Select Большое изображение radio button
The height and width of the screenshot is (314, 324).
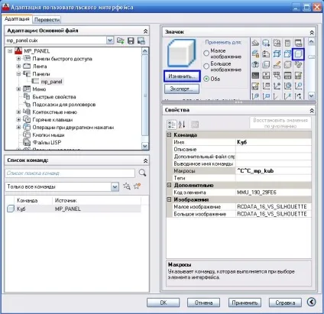pyautogui.click(x=206, y=66)
